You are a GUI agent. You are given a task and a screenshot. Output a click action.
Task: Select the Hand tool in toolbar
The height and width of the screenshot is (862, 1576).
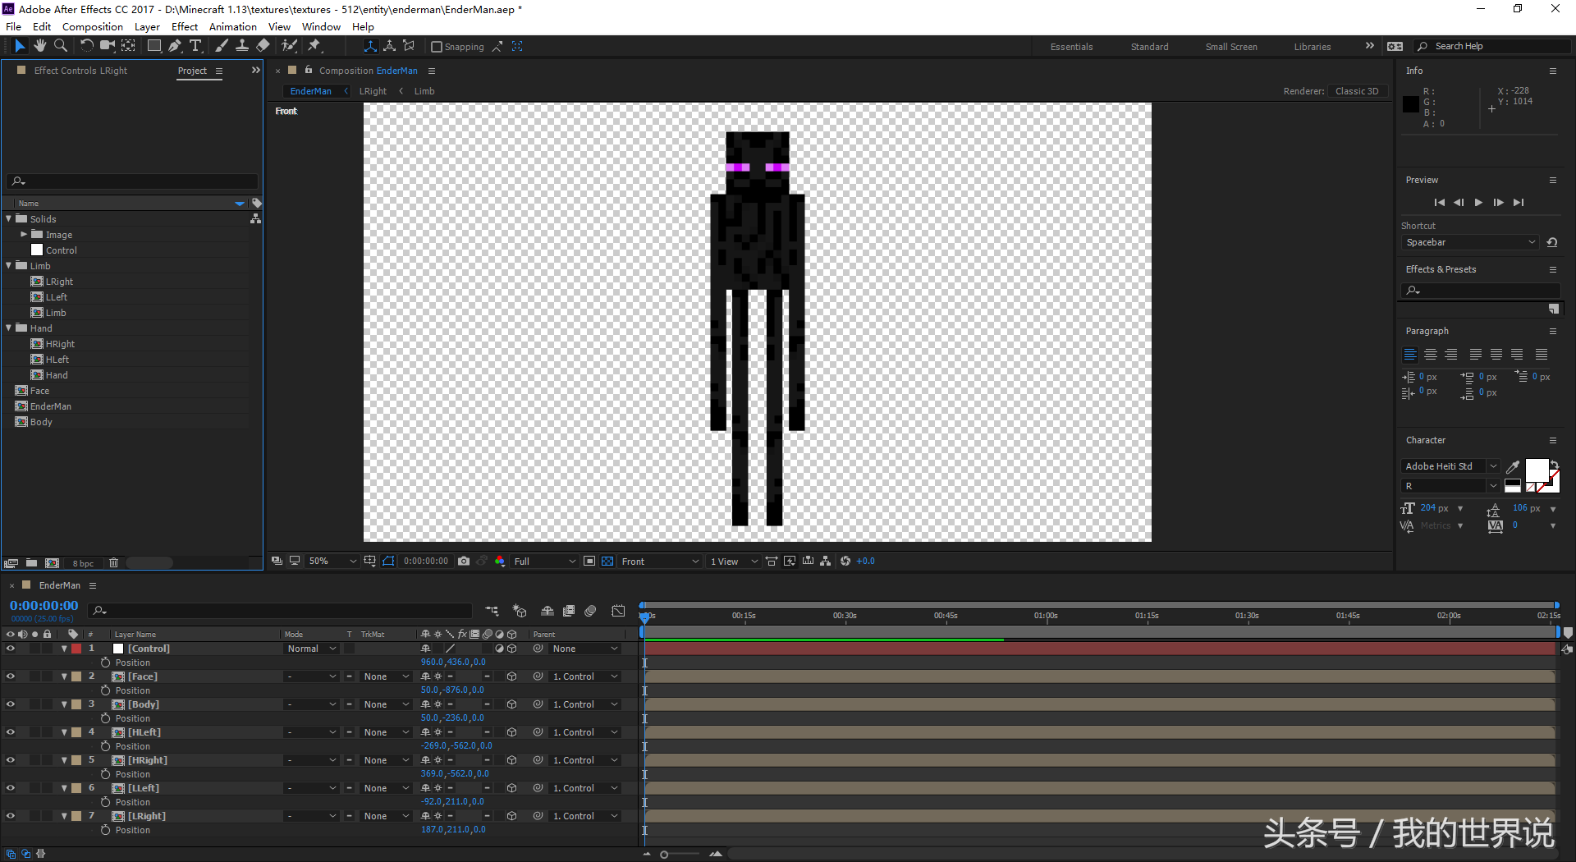(39, 46)
